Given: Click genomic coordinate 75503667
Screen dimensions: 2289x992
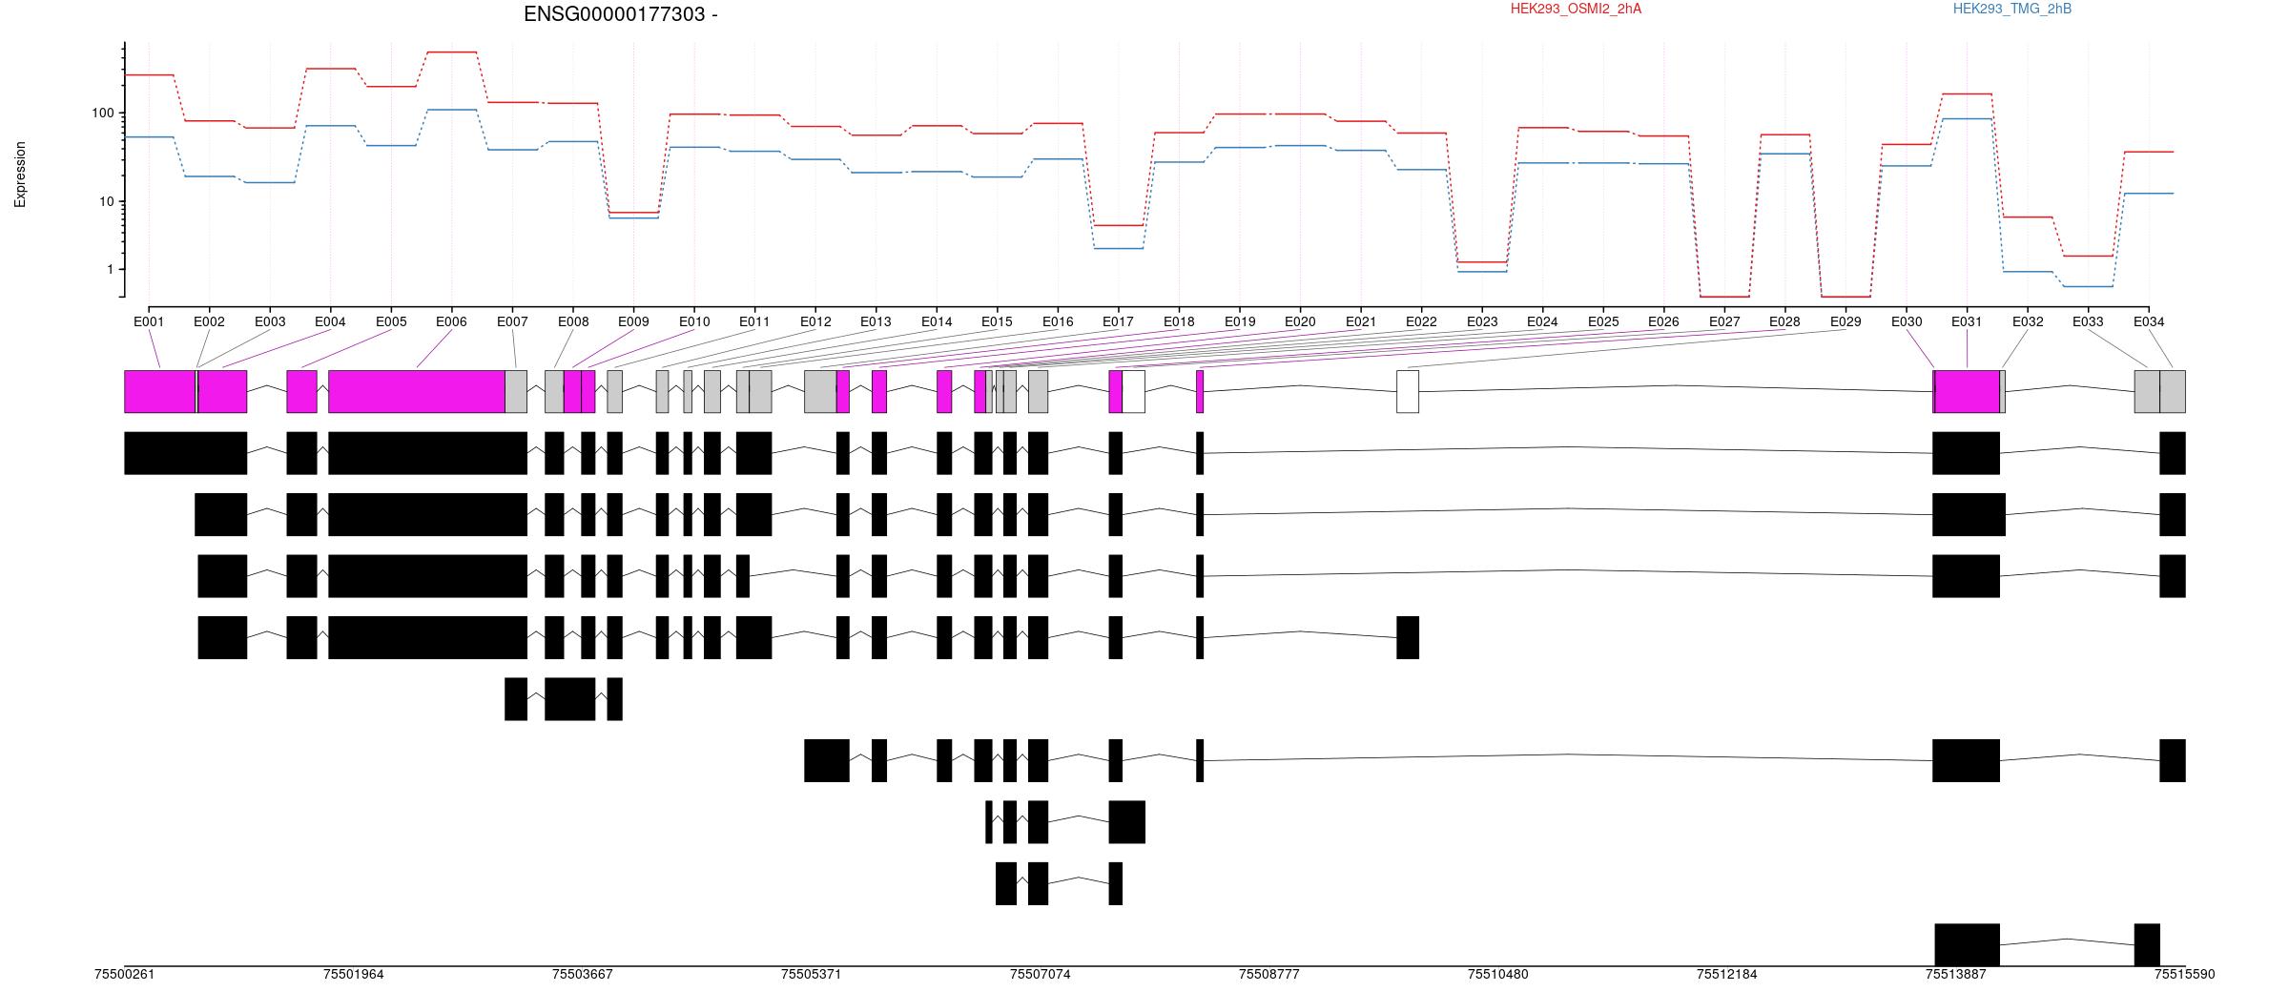Looking at the screenshot, I should pyautogui.click(x=583, y=974).
